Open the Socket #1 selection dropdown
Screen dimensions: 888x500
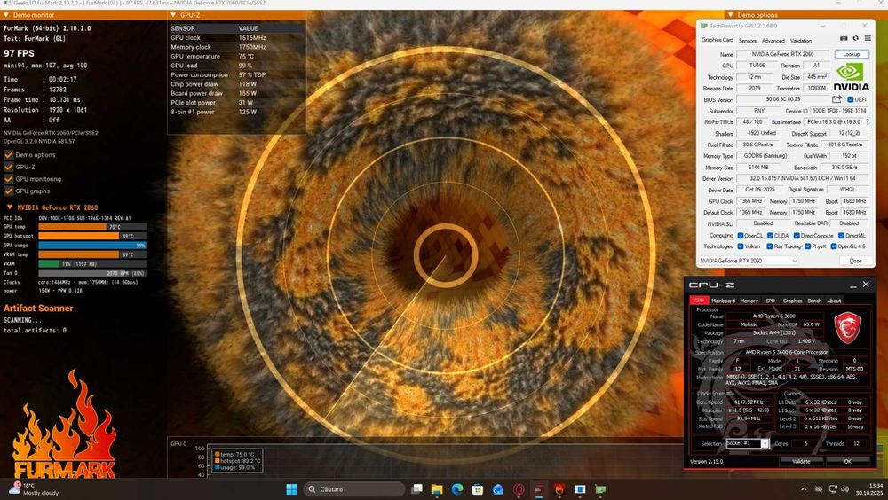pyautogui.click(x=748, y=443)
